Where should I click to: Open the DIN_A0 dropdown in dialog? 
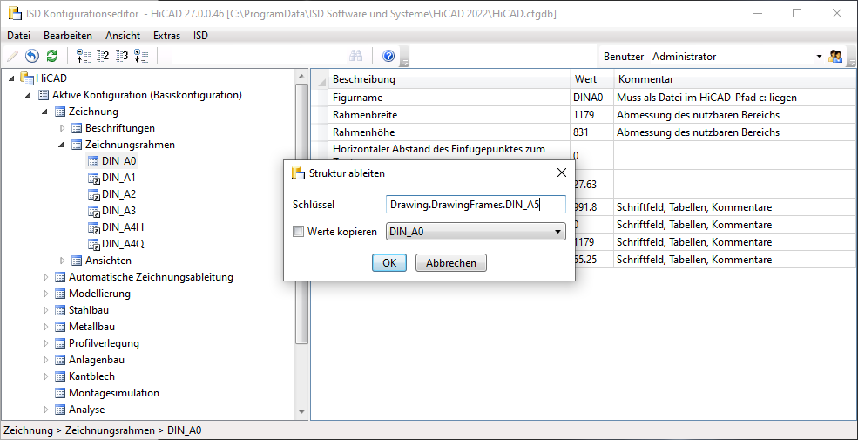[x=476, y=232]
